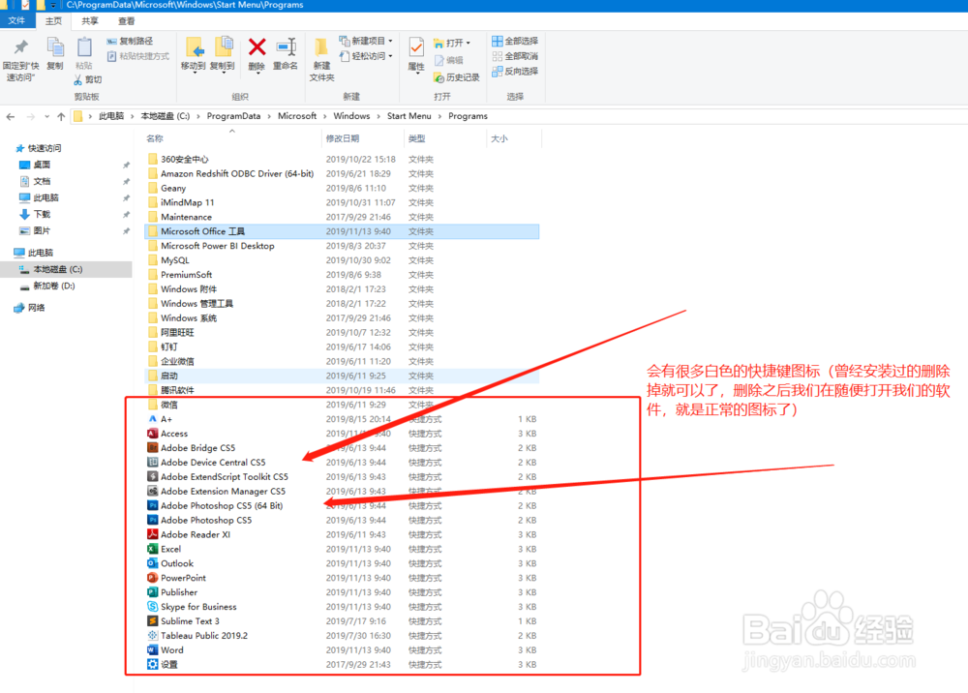
Task: Select 新加卷 (D:) in navigation pane
Action: click(x=53, y=286)
